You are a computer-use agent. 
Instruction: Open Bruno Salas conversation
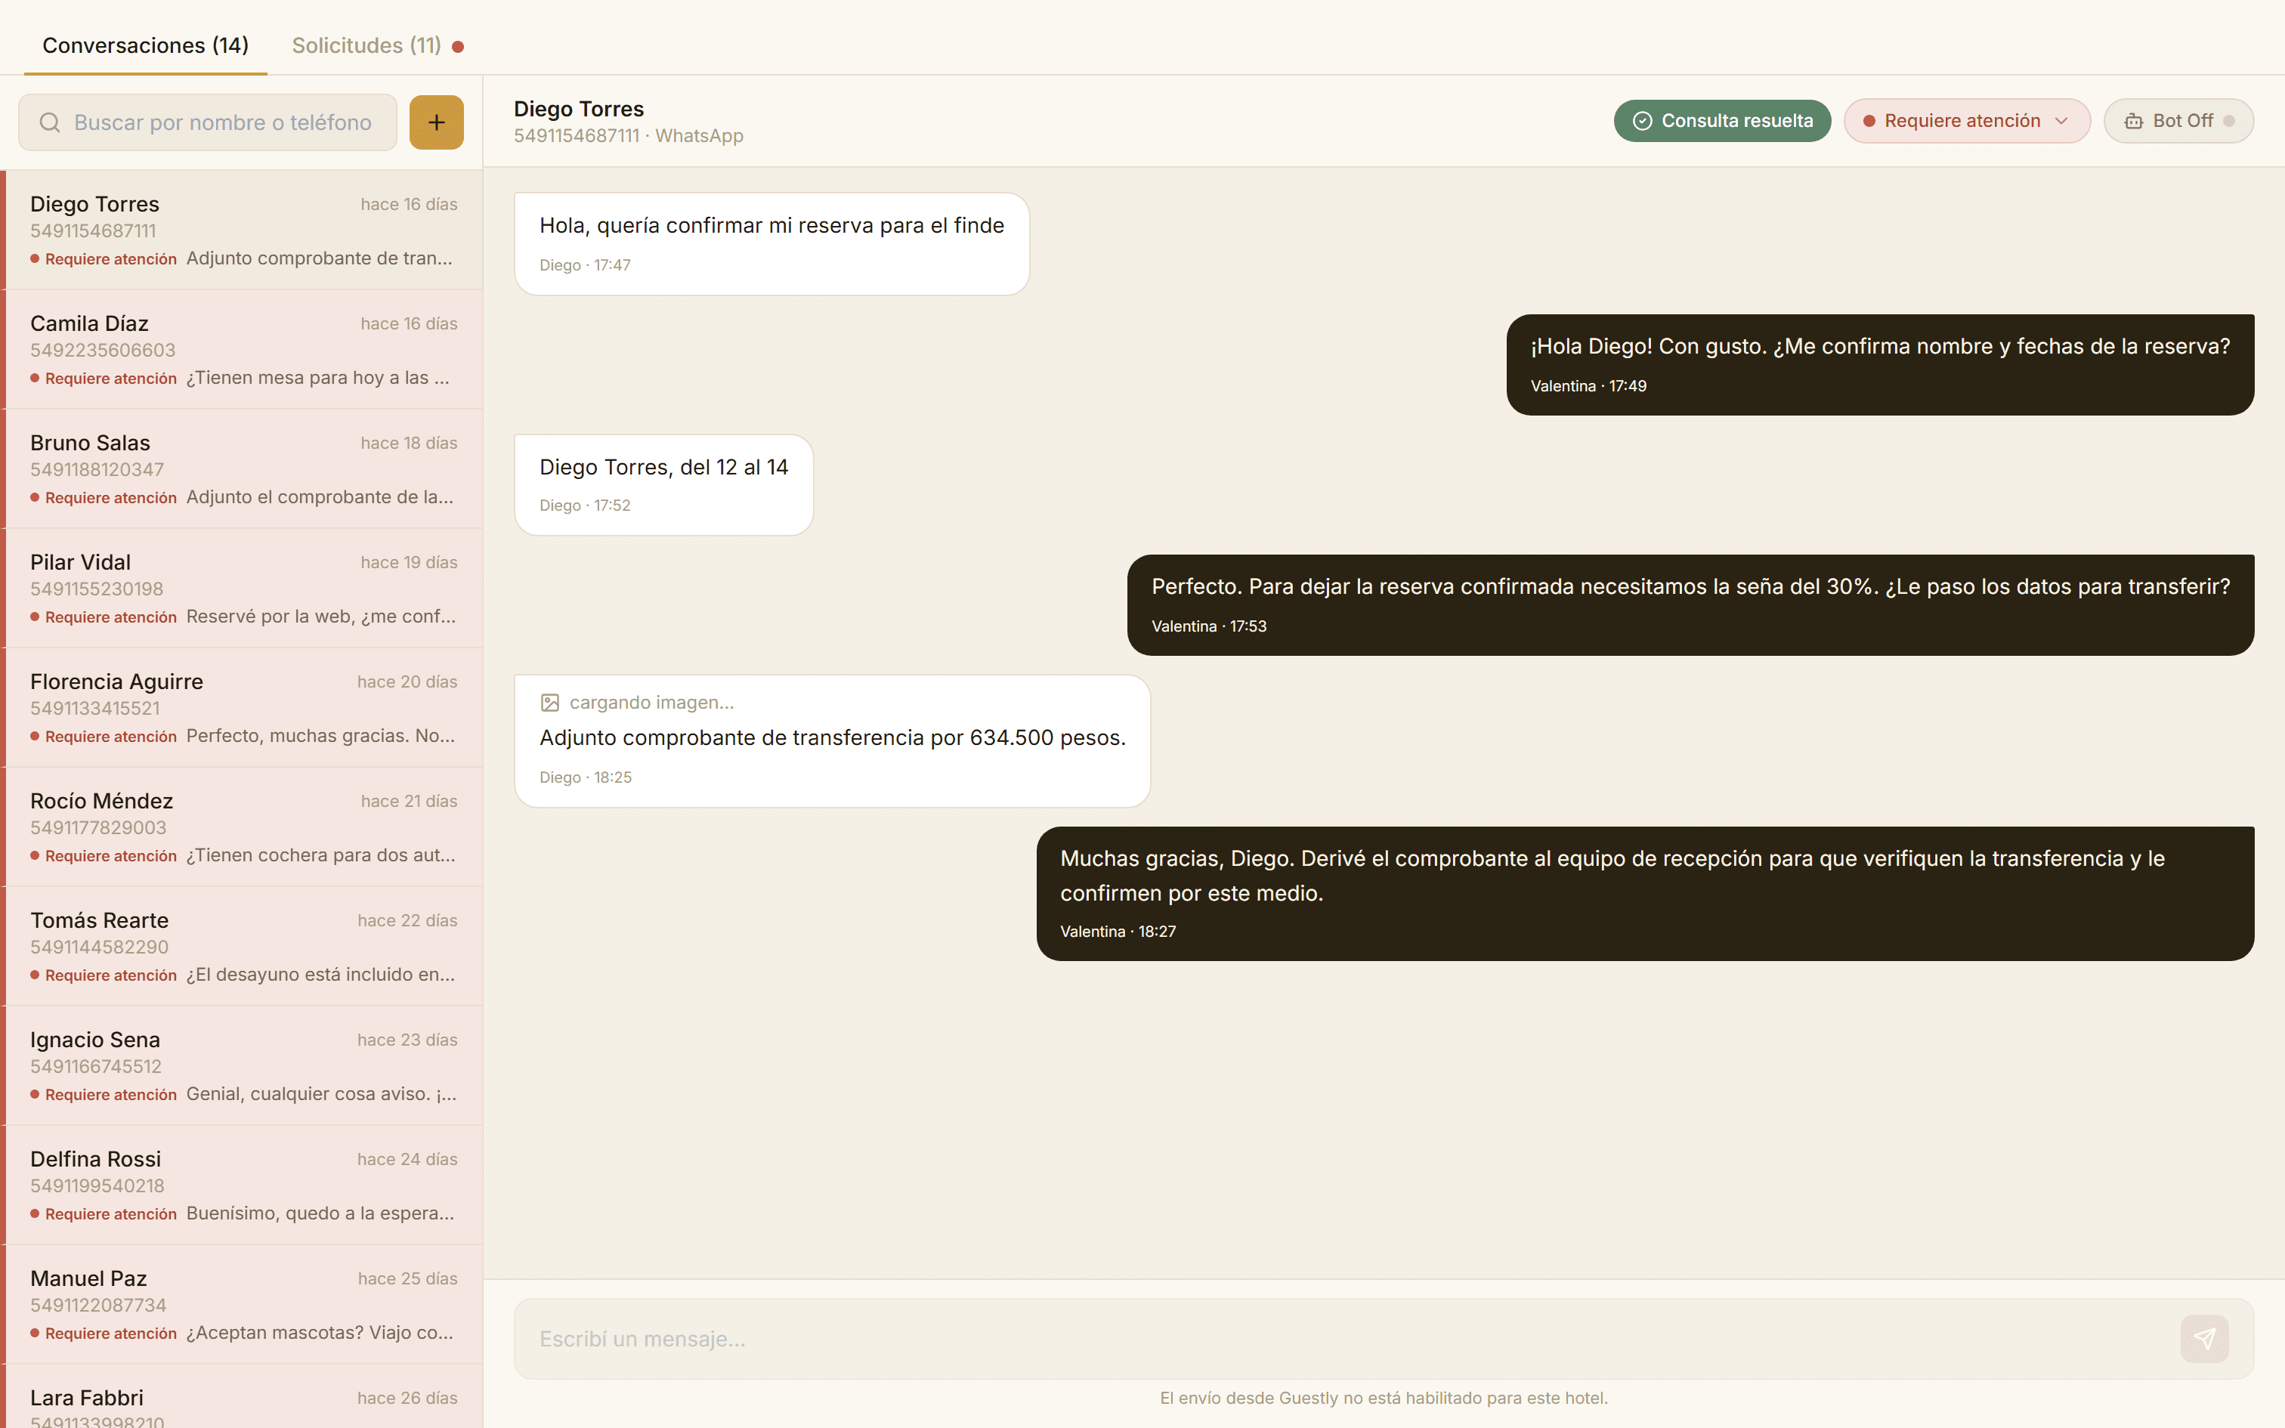tap(242, 468)
